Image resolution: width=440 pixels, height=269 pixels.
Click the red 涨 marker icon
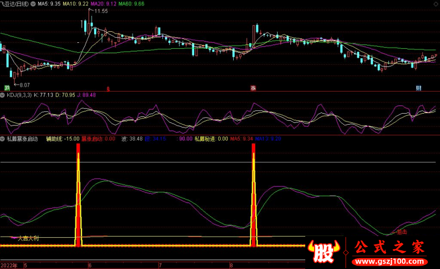pos(254,88)
